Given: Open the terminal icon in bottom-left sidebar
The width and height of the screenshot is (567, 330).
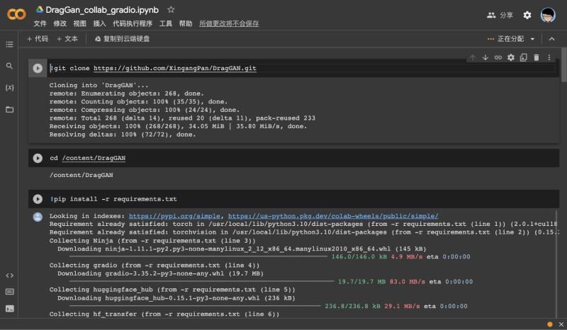Looking at the screenshot, I should click(x=9, y=309).
